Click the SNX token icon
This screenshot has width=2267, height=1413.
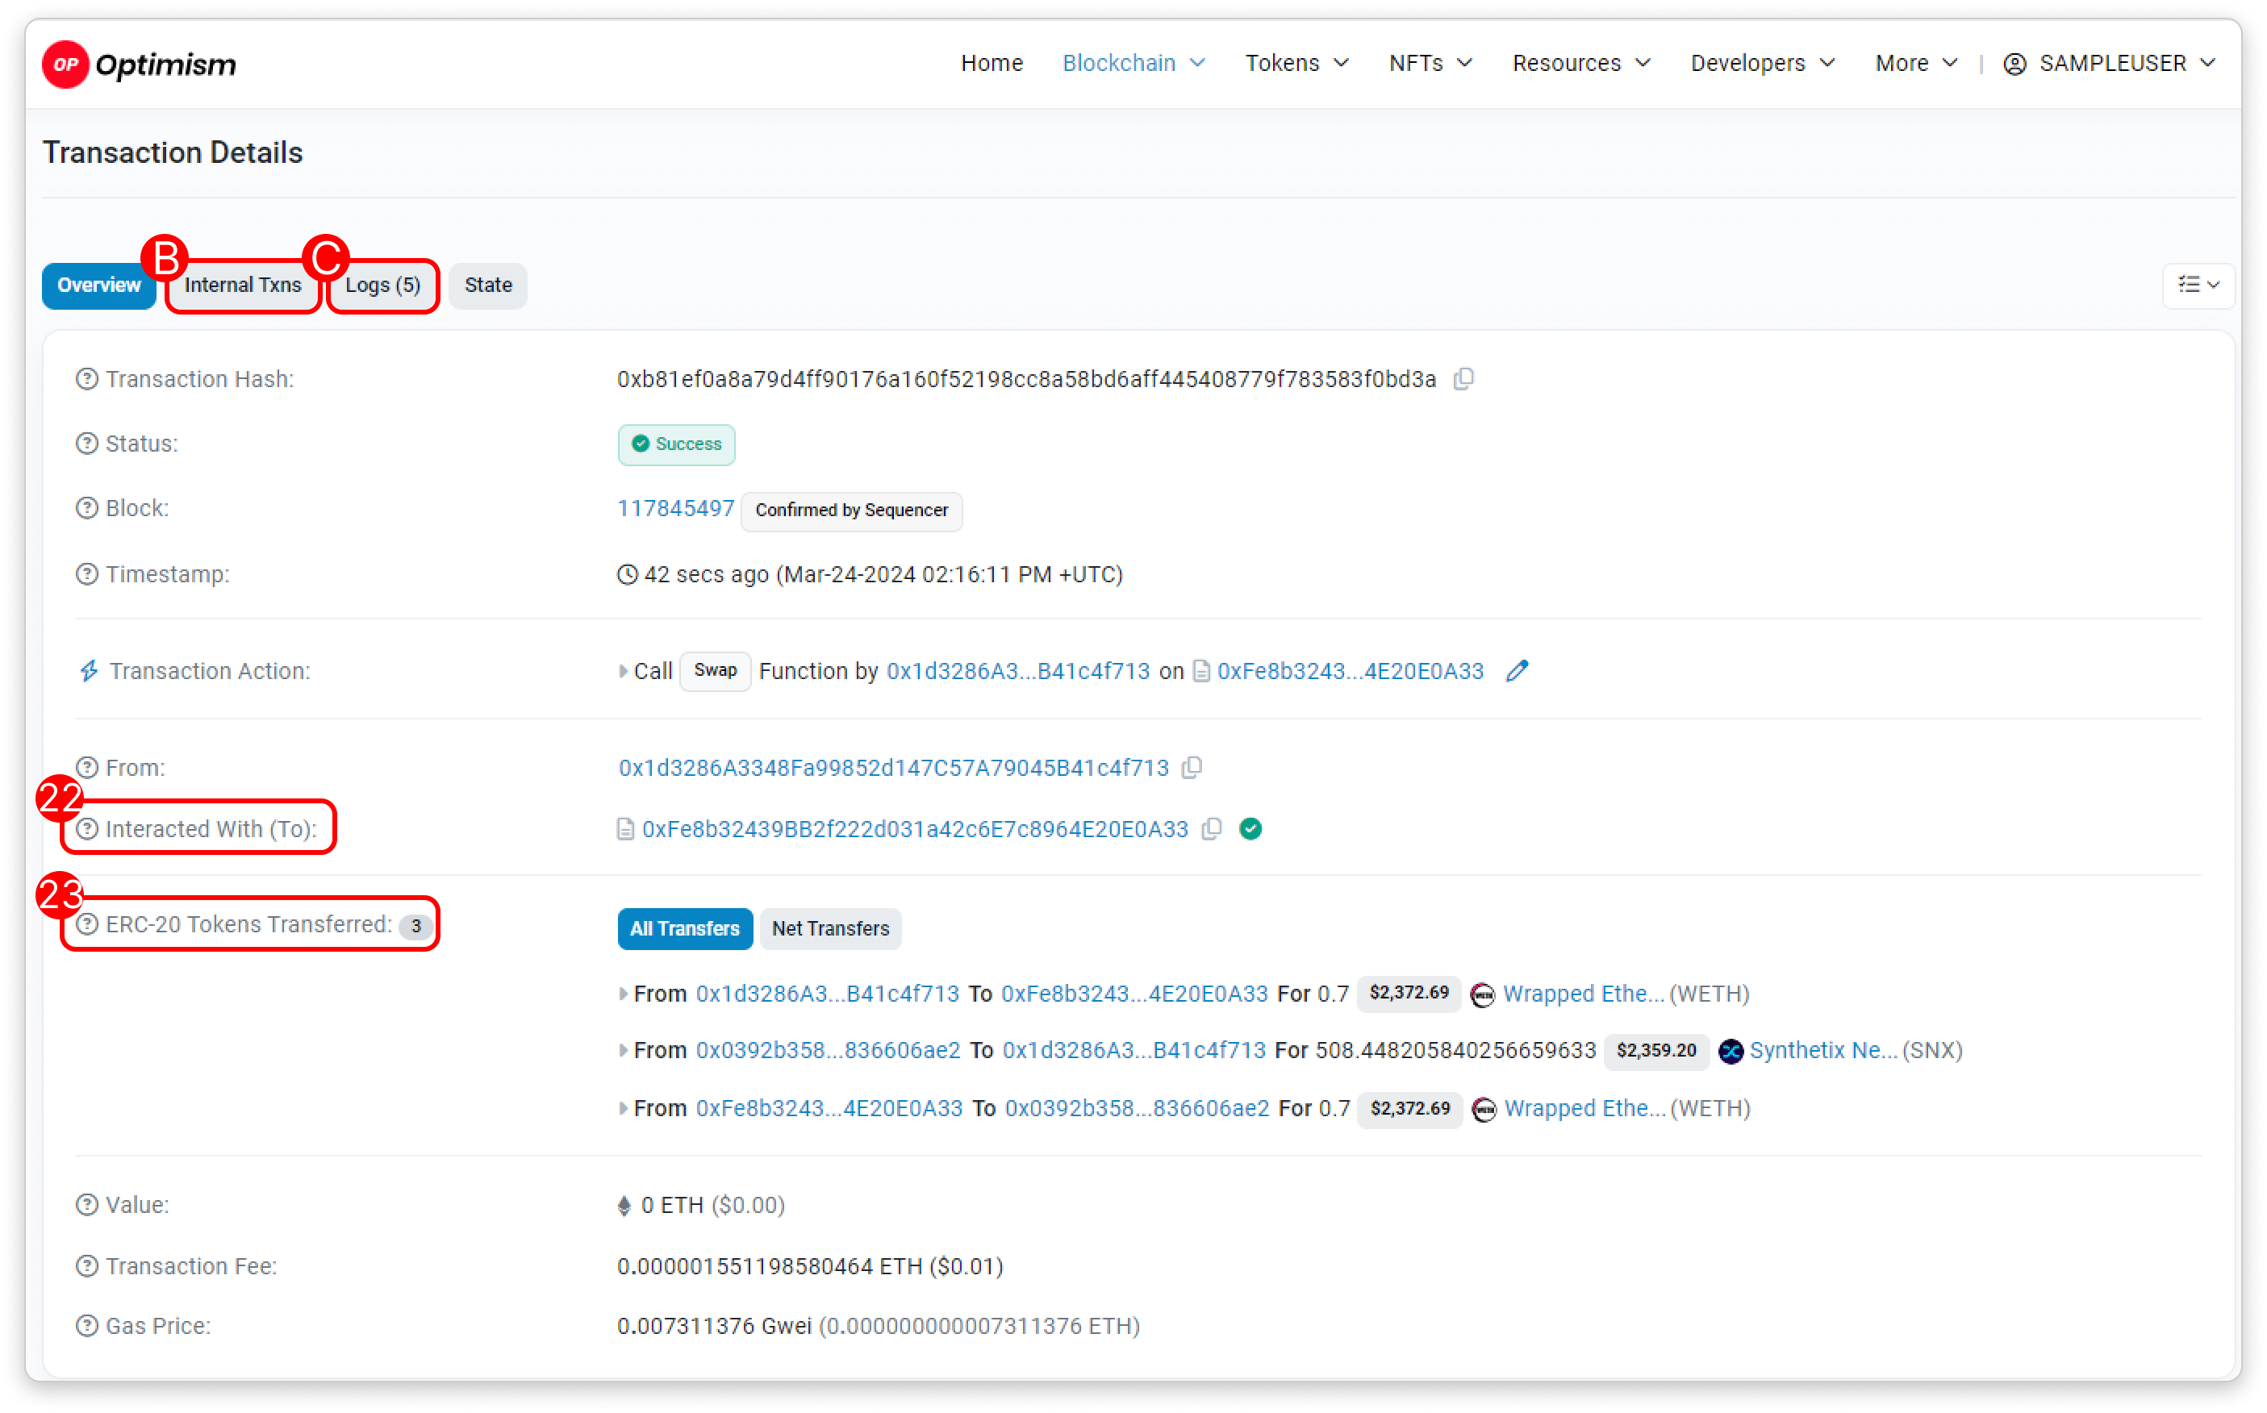1731,1052
